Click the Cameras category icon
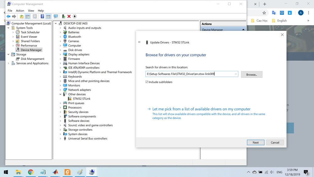The width and height of the screenshot is (314, 177). [x=65, y=41]
